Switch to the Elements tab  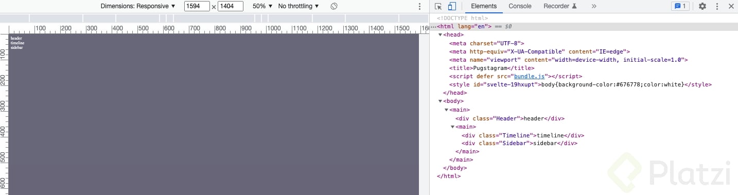(484, 6)
